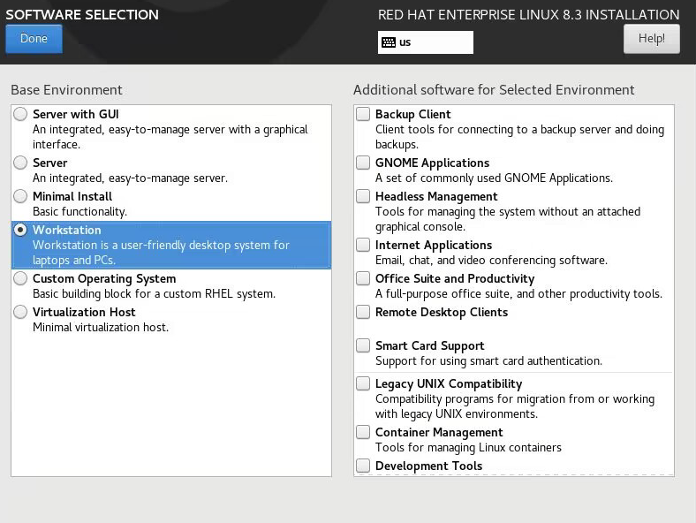696x523 pixels.
Task: Click 'Tools for managing Linux containers' text
Action: (x=468, y=448)
